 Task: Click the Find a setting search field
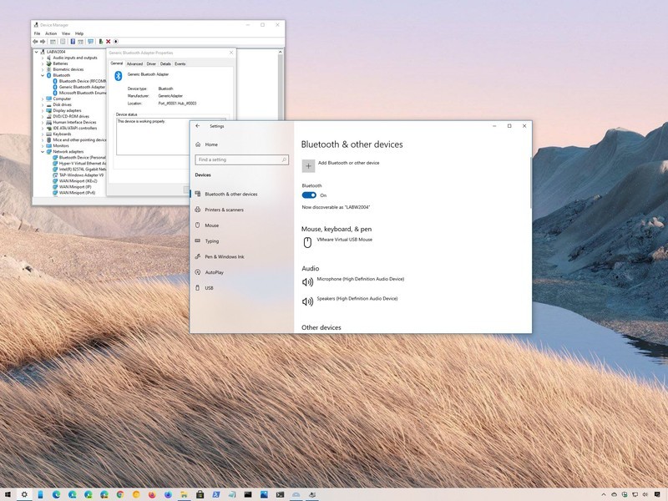(x=241, y=159)
